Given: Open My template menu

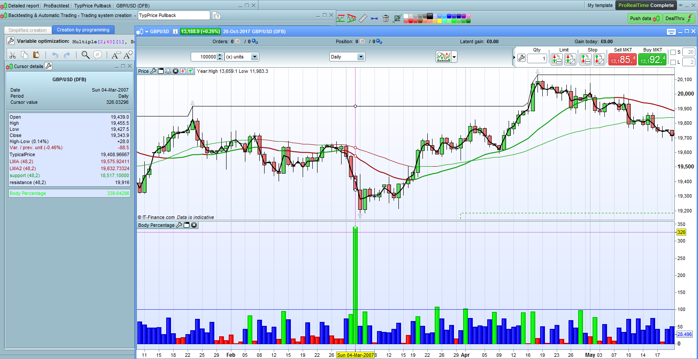Looking at the screenshot, I should click(x=600, y=5).
